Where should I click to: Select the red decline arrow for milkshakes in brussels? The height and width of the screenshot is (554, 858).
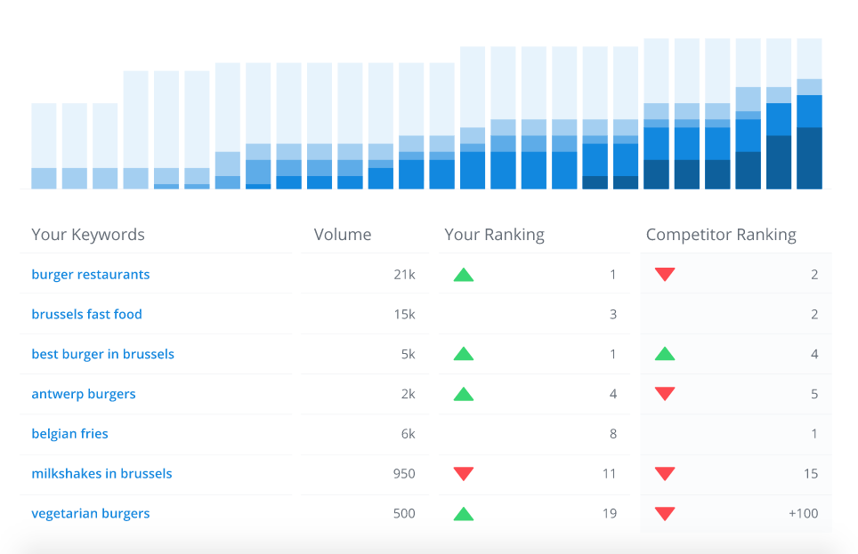pos(463,474)
